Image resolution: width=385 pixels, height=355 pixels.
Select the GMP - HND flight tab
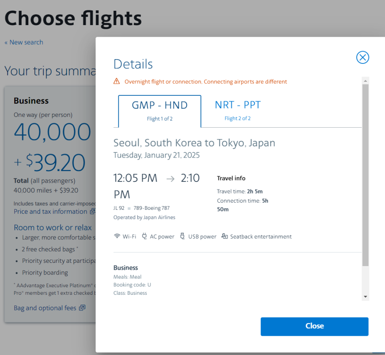point(159,111)
